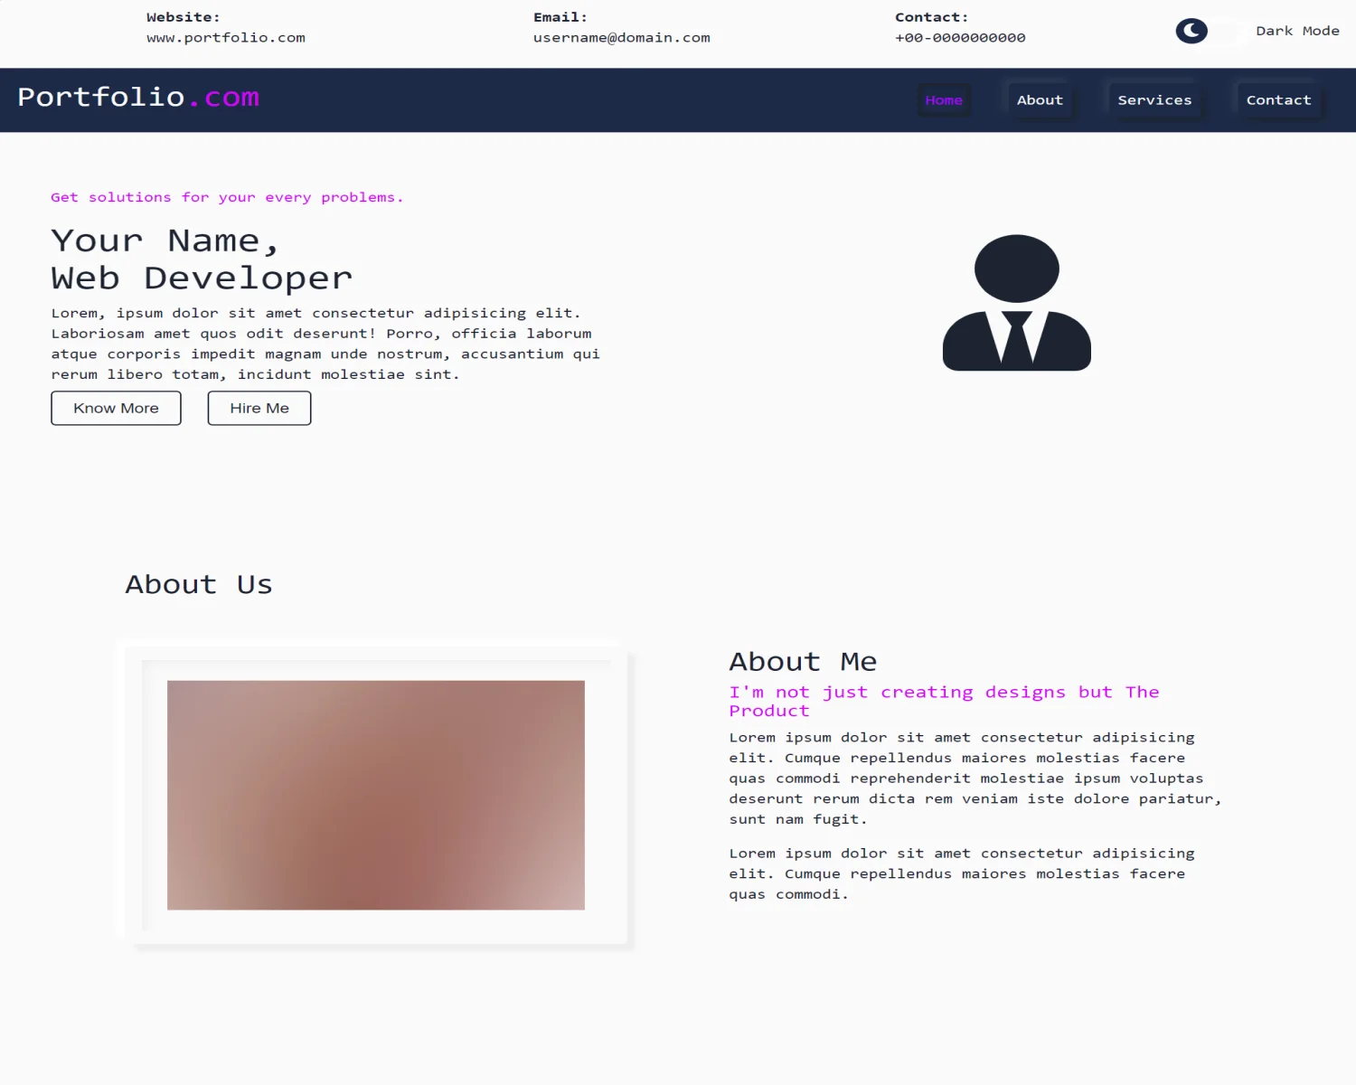Click the Know More button
This screenshot has height=1085, width=1356.
click(x=116, y=408)
